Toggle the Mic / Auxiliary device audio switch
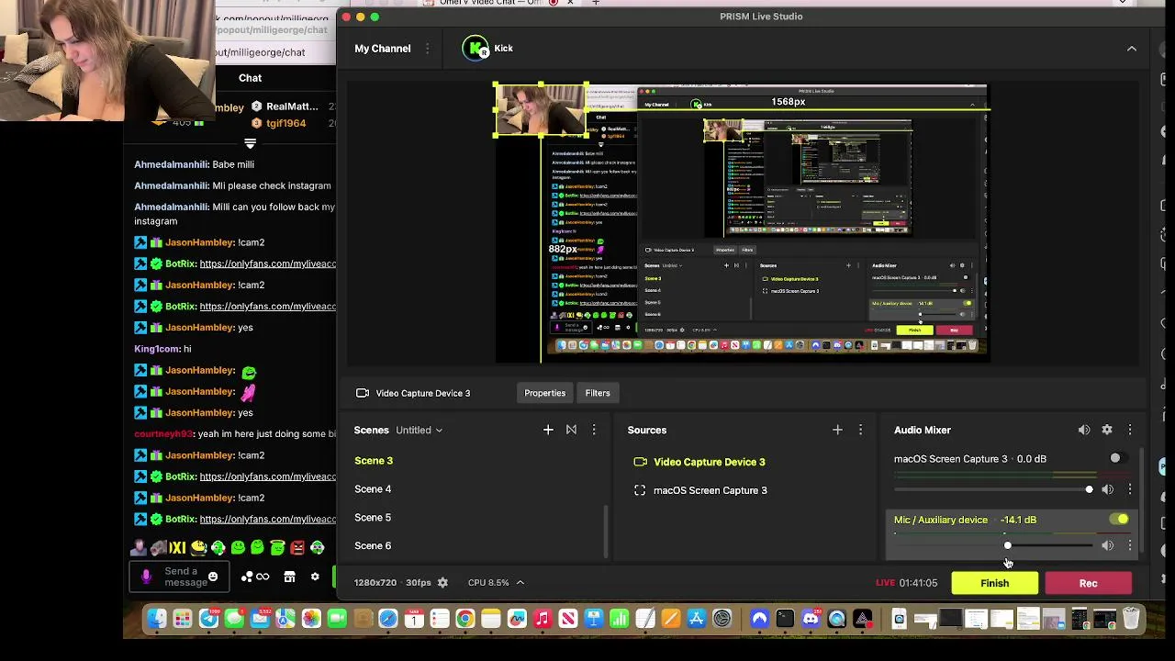This screenshot has width=1175, height=661. pos(1118,520)
